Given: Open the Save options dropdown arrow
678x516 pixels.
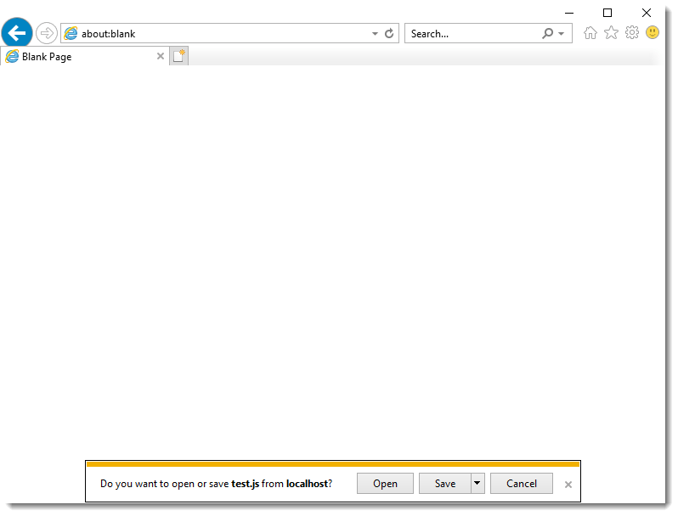Looking at the screenshot, I should coord(477,484).
